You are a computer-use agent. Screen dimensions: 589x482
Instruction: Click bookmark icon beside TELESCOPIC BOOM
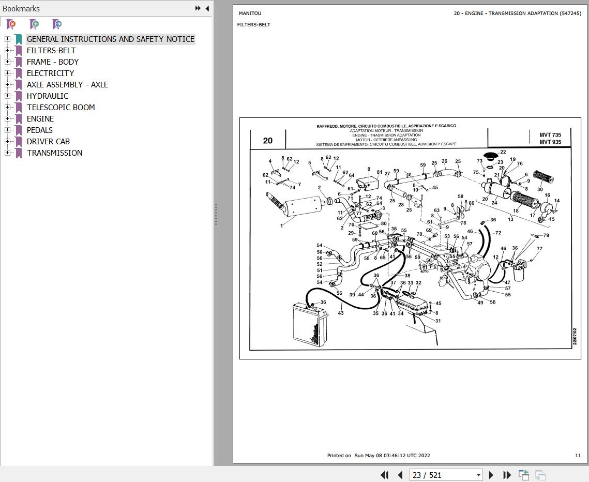pyautogui.click(x=19, y=107)
